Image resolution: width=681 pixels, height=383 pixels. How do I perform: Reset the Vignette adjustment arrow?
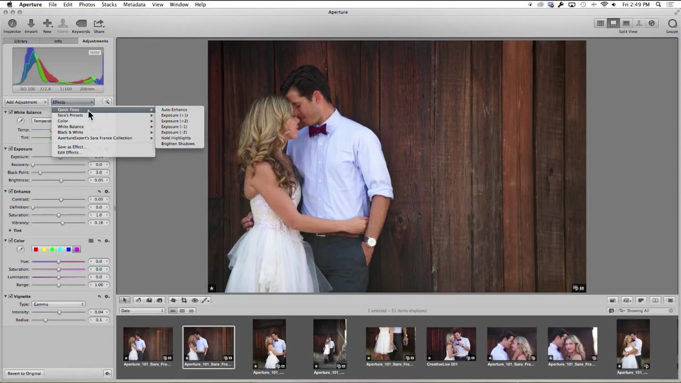click(x=99, y=296)
